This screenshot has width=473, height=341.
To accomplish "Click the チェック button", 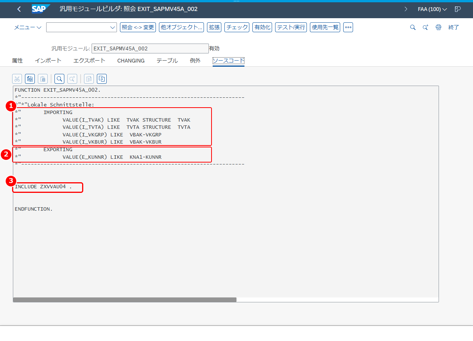I will [237, 27].
